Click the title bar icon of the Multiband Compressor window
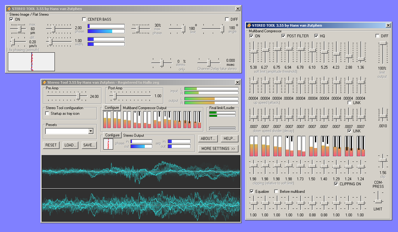Screen dimensions: 398x232 point(249,25)
